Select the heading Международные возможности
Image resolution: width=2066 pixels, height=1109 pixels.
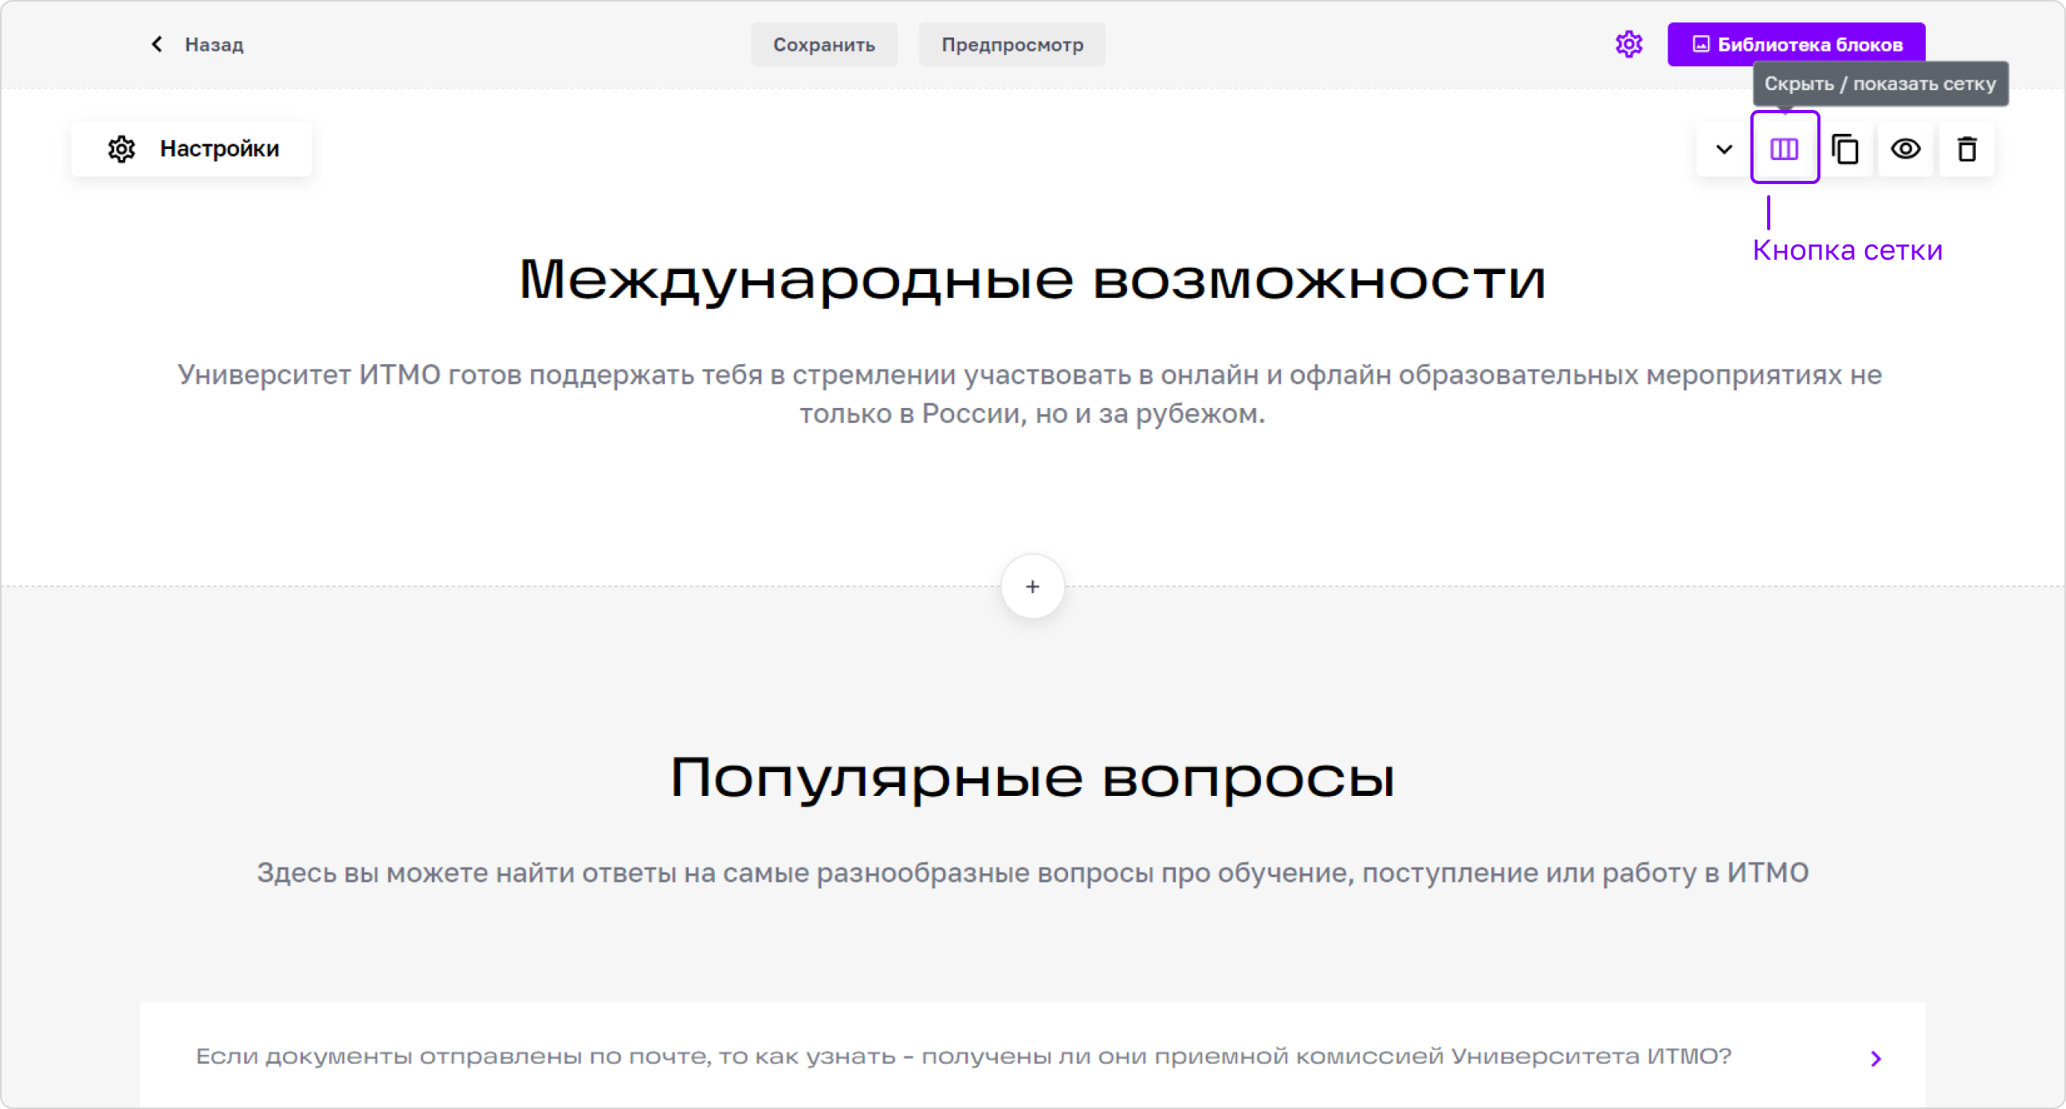(x=1033, y=280)
